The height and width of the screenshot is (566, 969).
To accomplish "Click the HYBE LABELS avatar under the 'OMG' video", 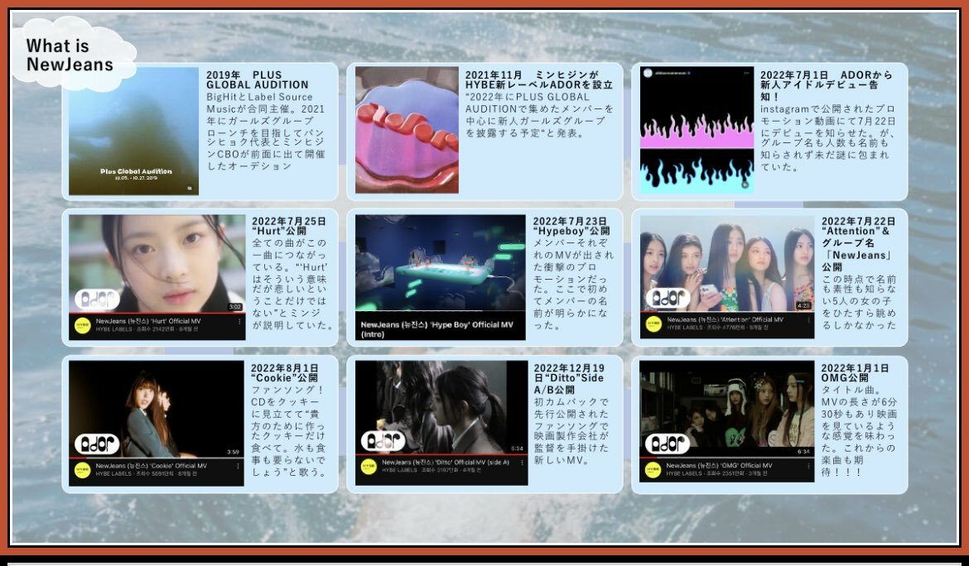I will coord(653,470).
